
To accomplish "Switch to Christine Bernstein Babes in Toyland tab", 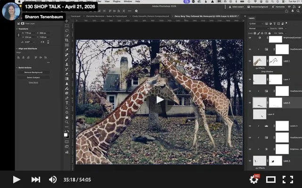I will coord(107,16).
